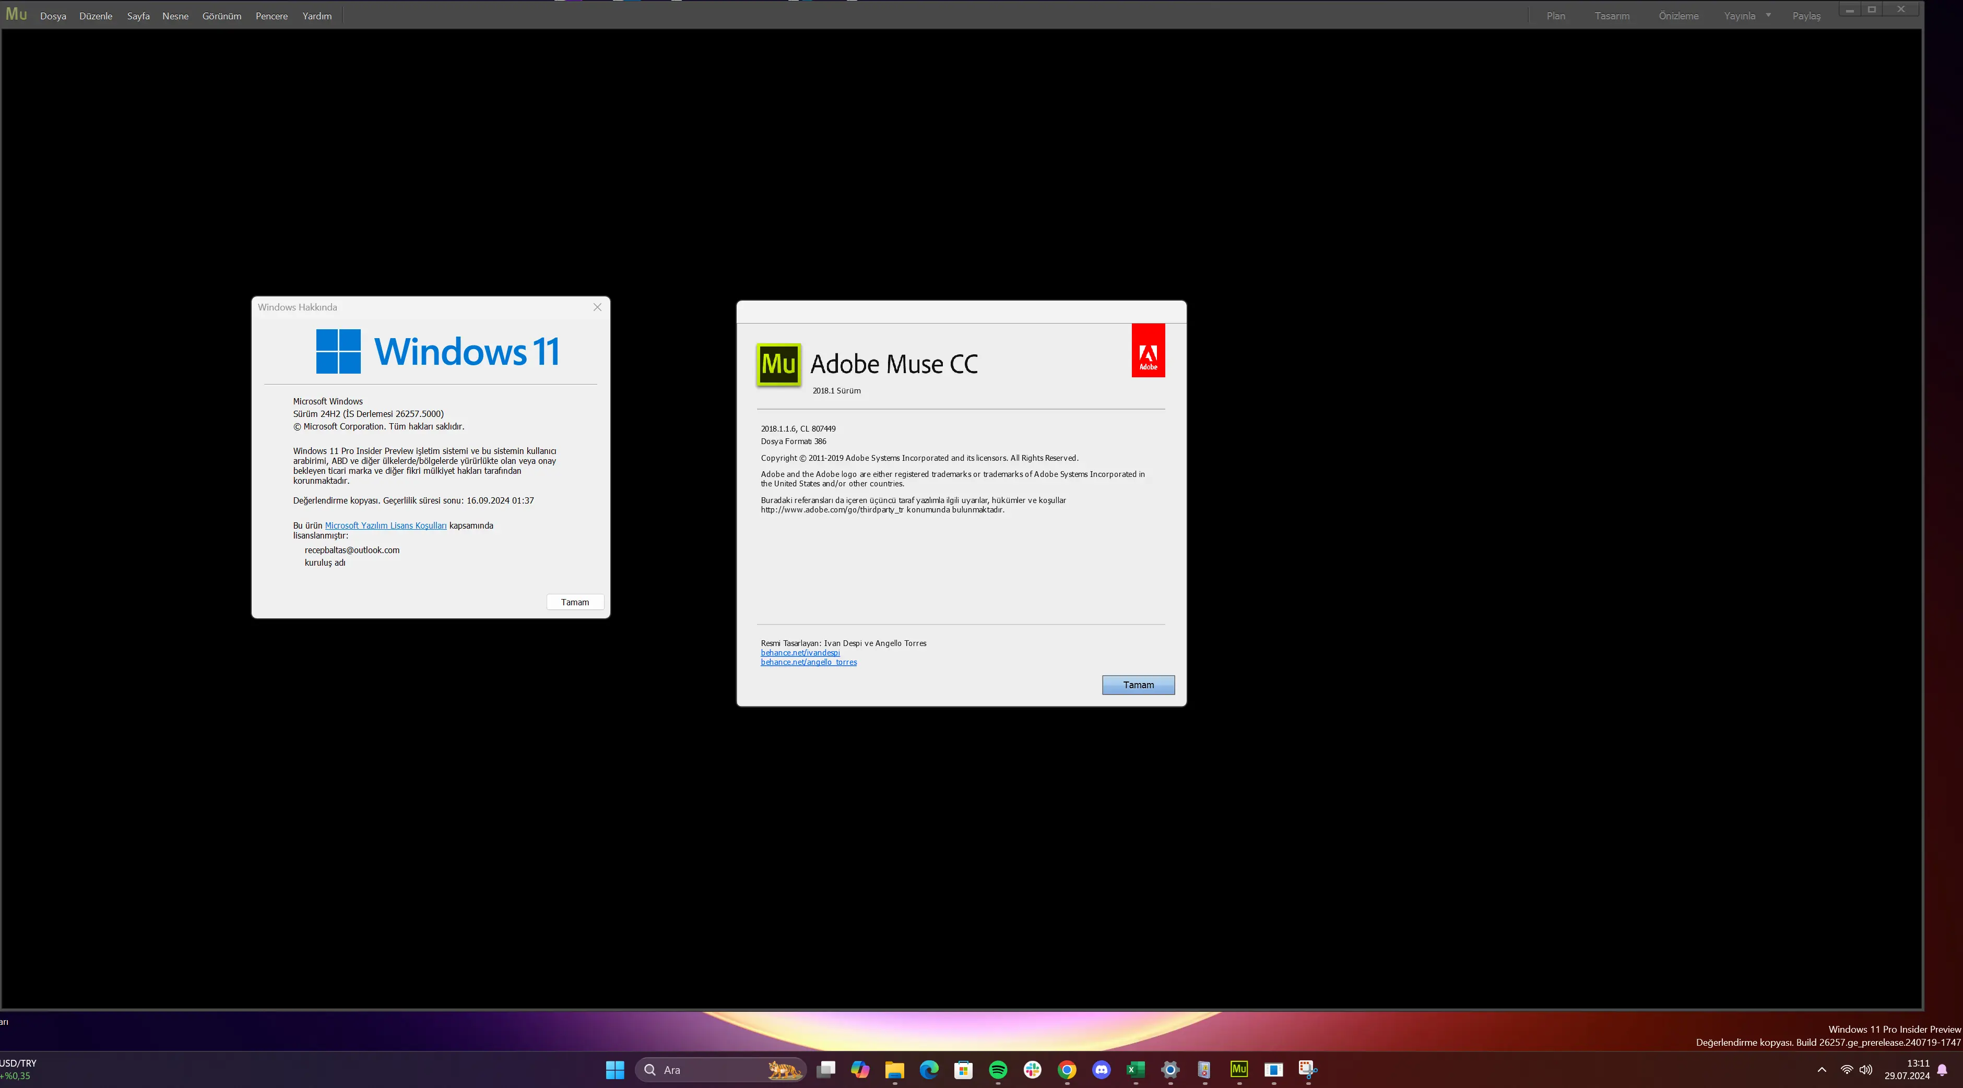Open the Snipping Tool taskbar icon
Image resolution: width=1963 pixels, height=1088 pixels.
coord(1308,1070)
